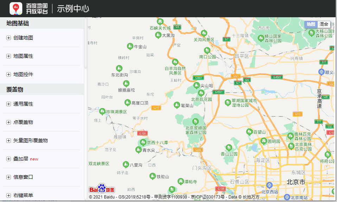Click the 尖山咀 mountain icon
The image size is (337, 202).
click(196, 86)
